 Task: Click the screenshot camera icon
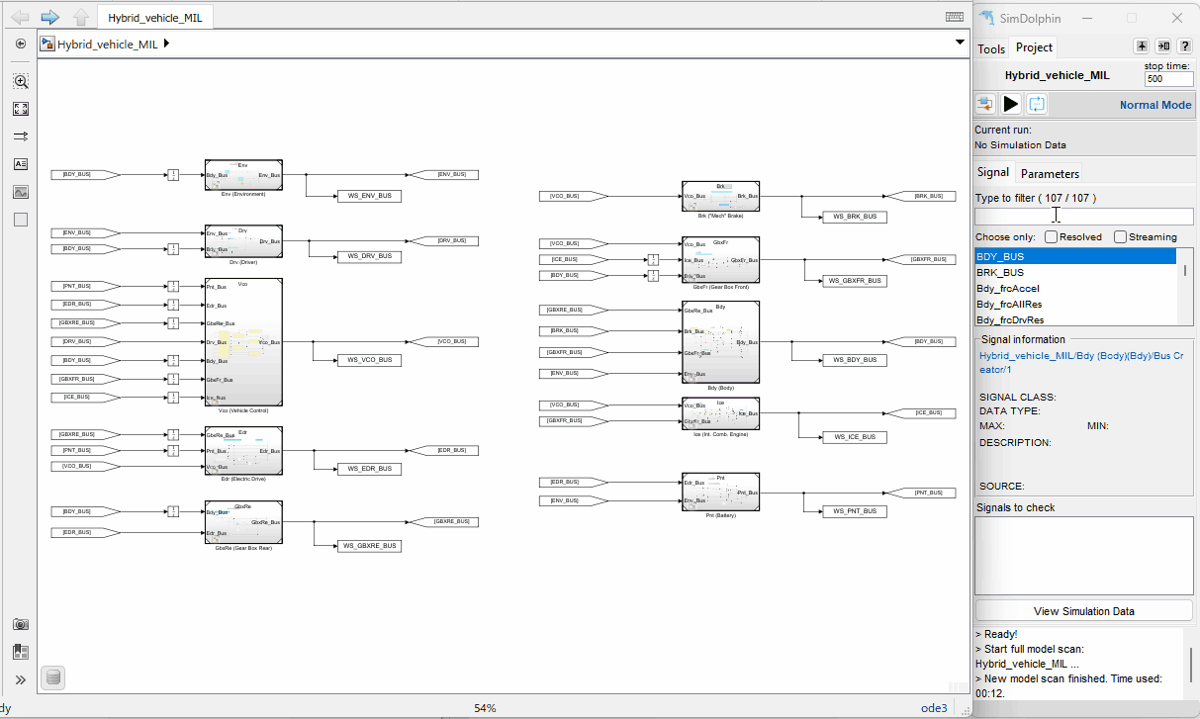[x=20, y=624]
